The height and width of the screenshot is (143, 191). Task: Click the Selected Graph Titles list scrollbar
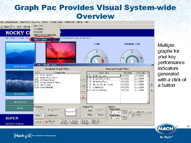148,88
